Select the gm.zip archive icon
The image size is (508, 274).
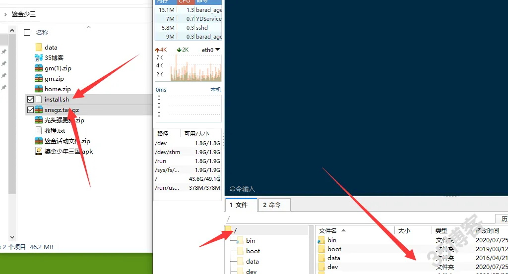point(39,78)
